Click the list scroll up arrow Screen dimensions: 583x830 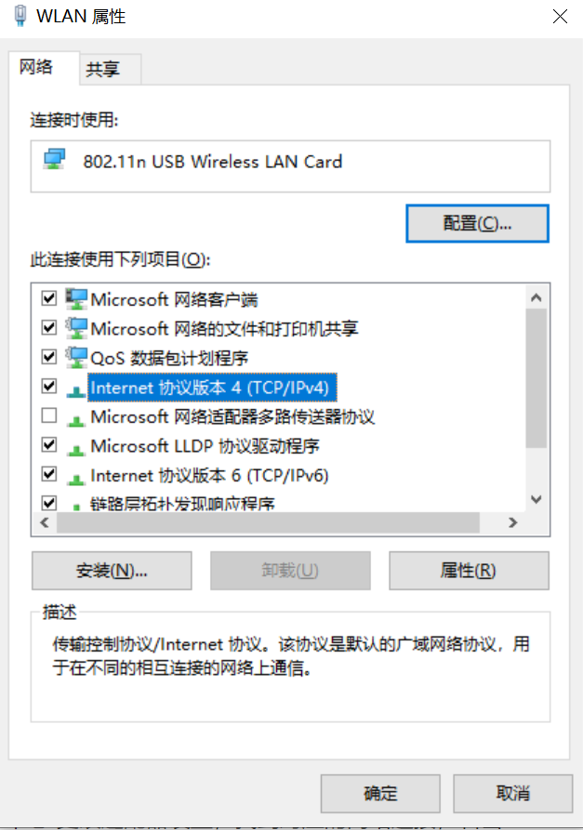click(x=536, y=297)
